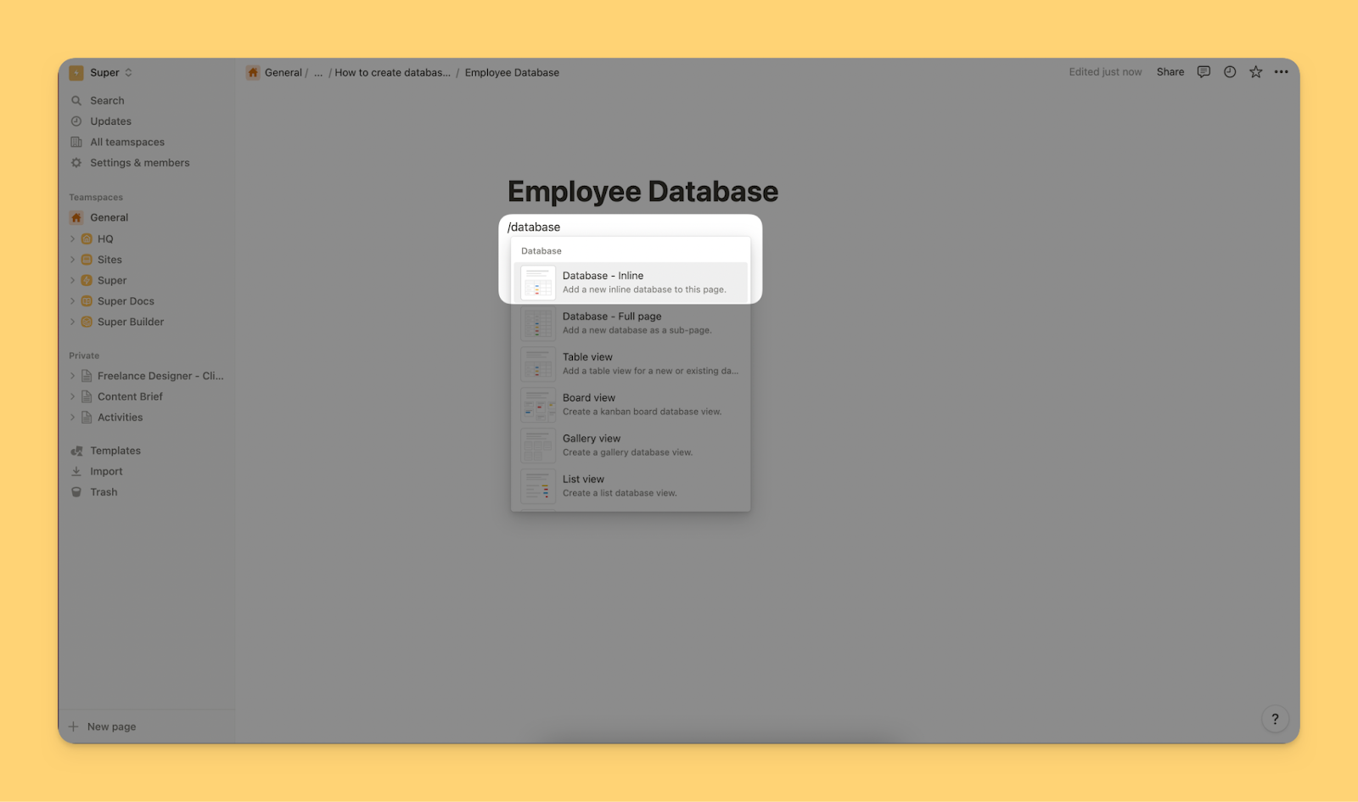Expand the Activities page
Screen dimensions: 1358x802
click(72, 418)
